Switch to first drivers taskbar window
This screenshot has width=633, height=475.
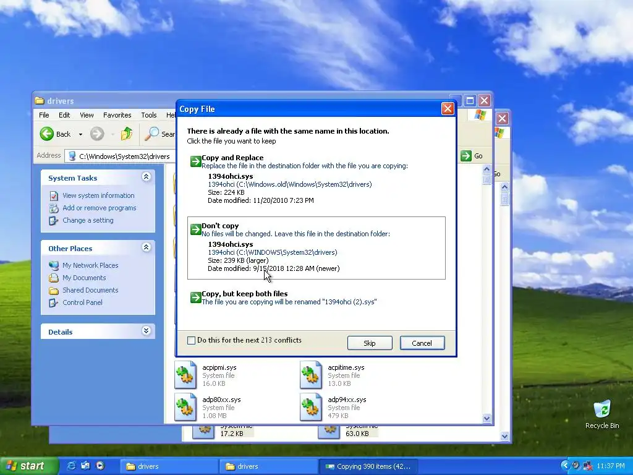coord(169,466)
